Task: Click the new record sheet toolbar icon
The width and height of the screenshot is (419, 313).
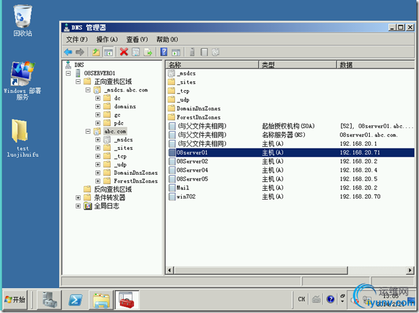Action: point(204,52)
